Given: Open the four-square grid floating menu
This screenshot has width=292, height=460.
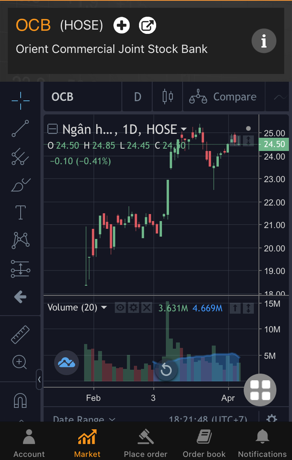Looking at the screenshot, I should click(260, 390).
